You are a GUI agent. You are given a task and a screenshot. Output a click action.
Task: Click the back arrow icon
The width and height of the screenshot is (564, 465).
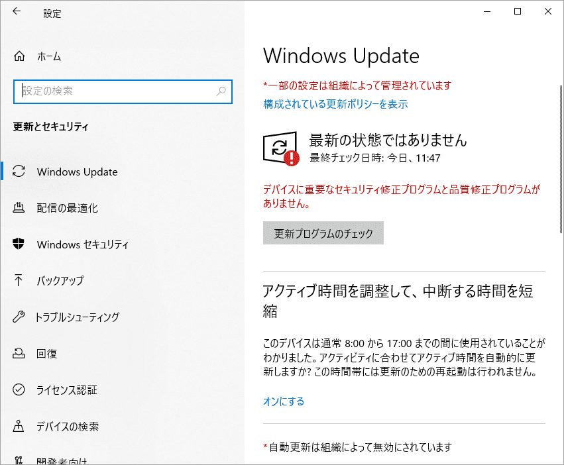click(x=17, y=11)
